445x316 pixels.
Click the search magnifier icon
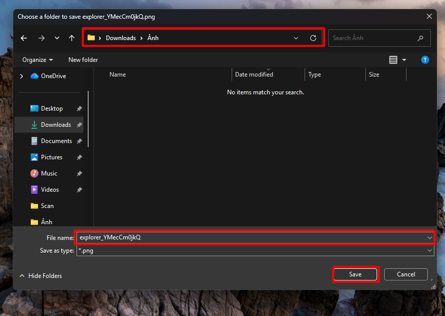[x=420, y=38]
